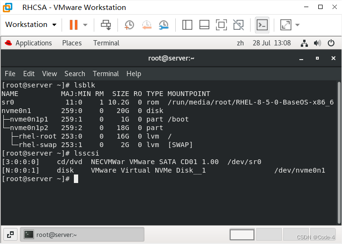Revert the VM to its previous snapshot

click(x=146, y=25)
